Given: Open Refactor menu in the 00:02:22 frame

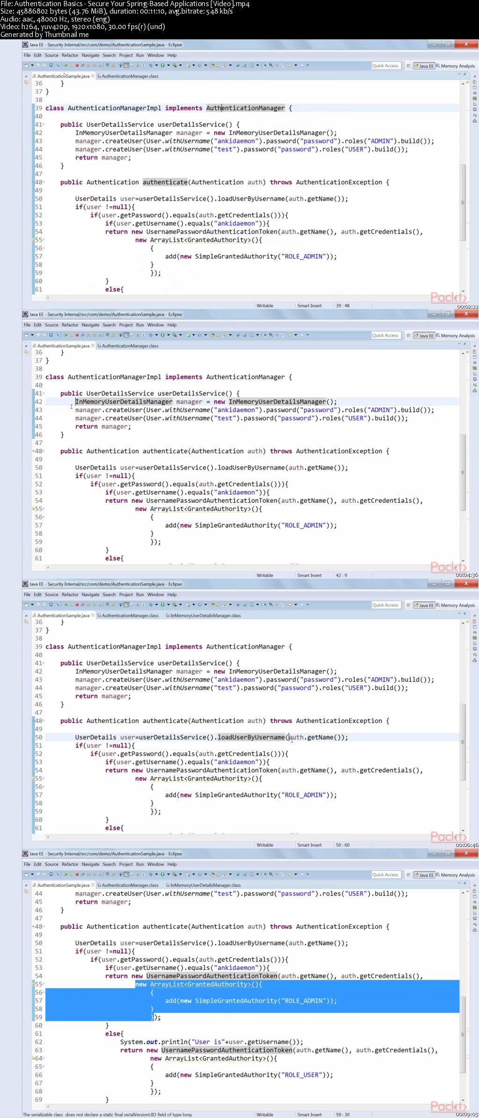Looking at the screenshot, I should [70, 55].
